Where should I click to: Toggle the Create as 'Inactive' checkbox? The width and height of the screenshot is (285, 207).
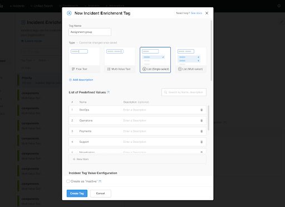(x=68, y=181)
